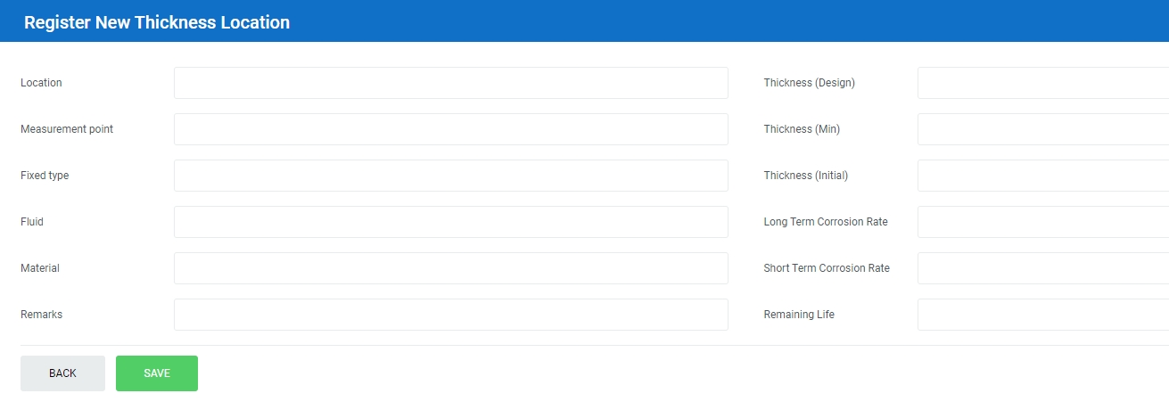Click into the Fluid field

click(450, 222)
